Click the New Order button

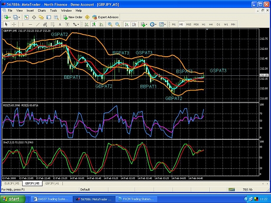click(73, 17)
